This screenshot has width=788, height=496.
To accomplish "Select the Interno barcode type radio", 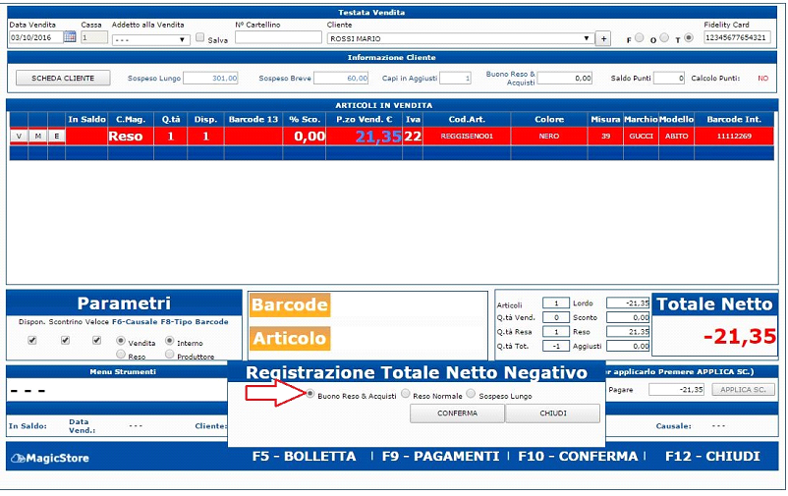I will (x=169, y=341).
